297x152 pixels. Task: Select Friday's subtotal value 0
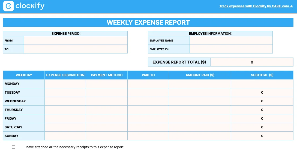coord(262,118)
